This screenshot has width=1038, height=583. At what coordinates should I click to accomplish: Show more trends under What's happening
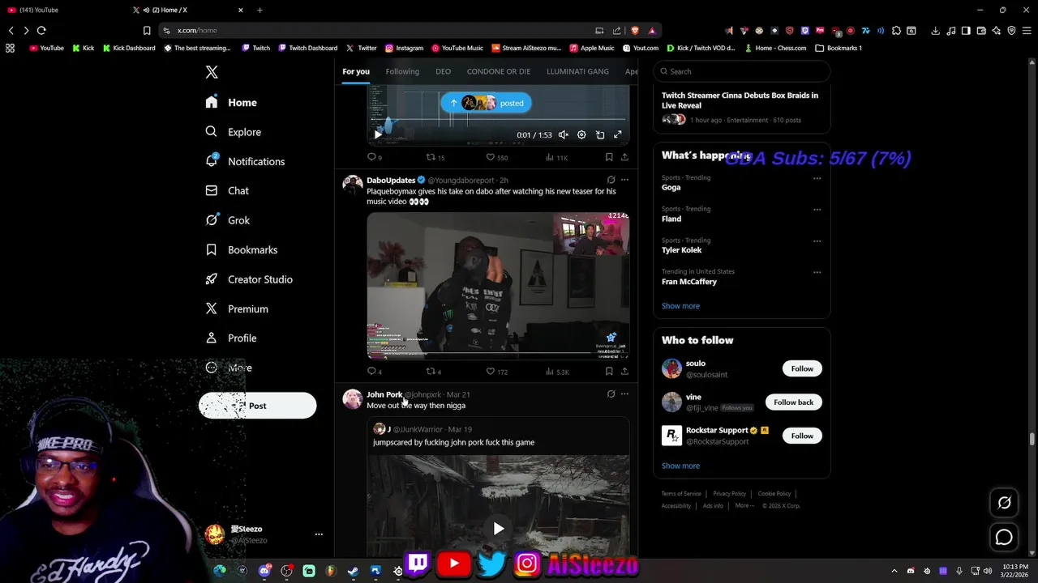[x=680, y=306]
